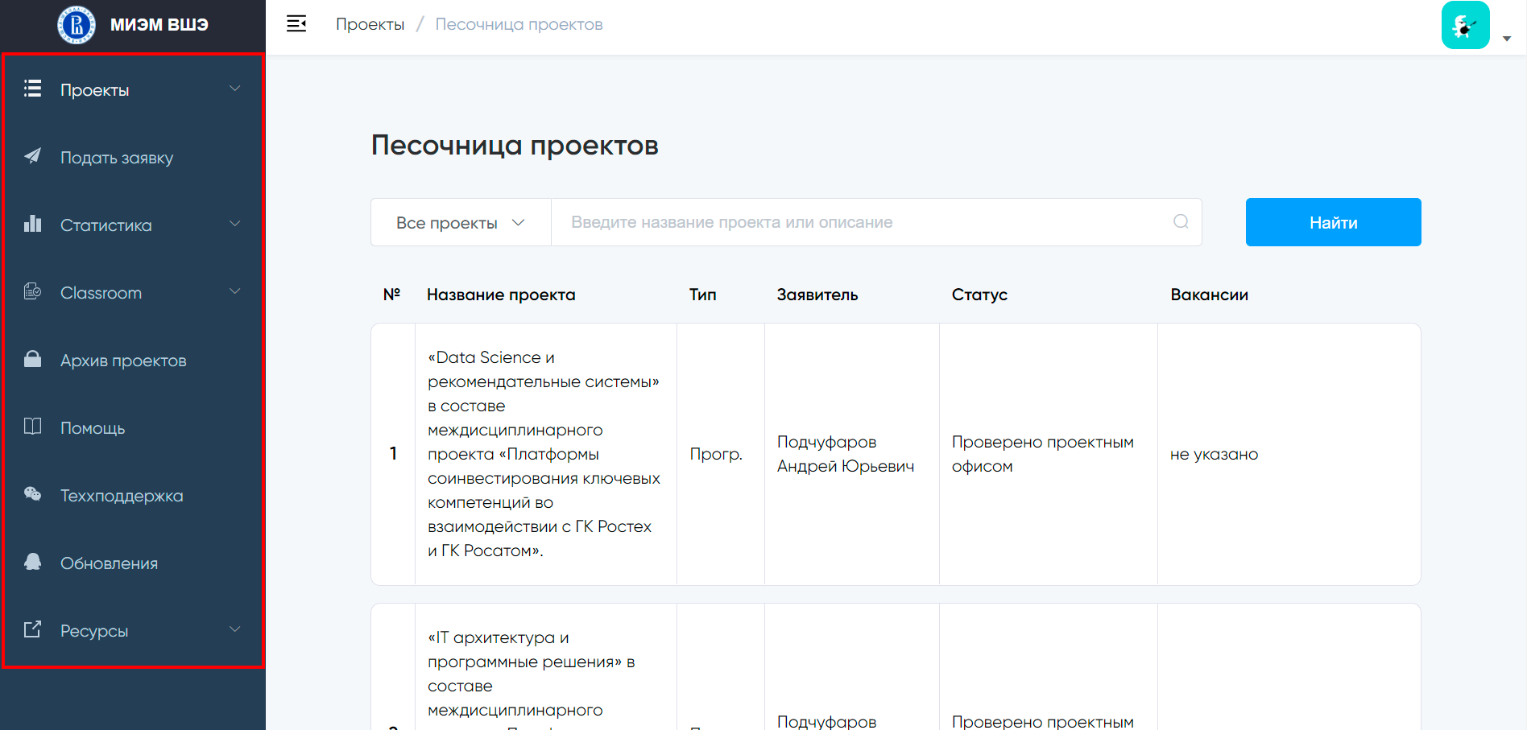Click the Статус column header

coord(979,295)
